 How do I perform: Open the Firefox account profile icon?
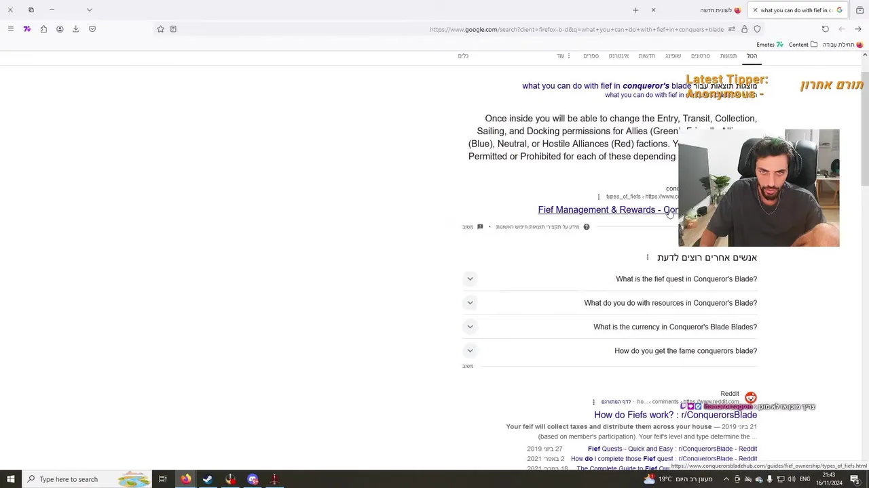60,29
